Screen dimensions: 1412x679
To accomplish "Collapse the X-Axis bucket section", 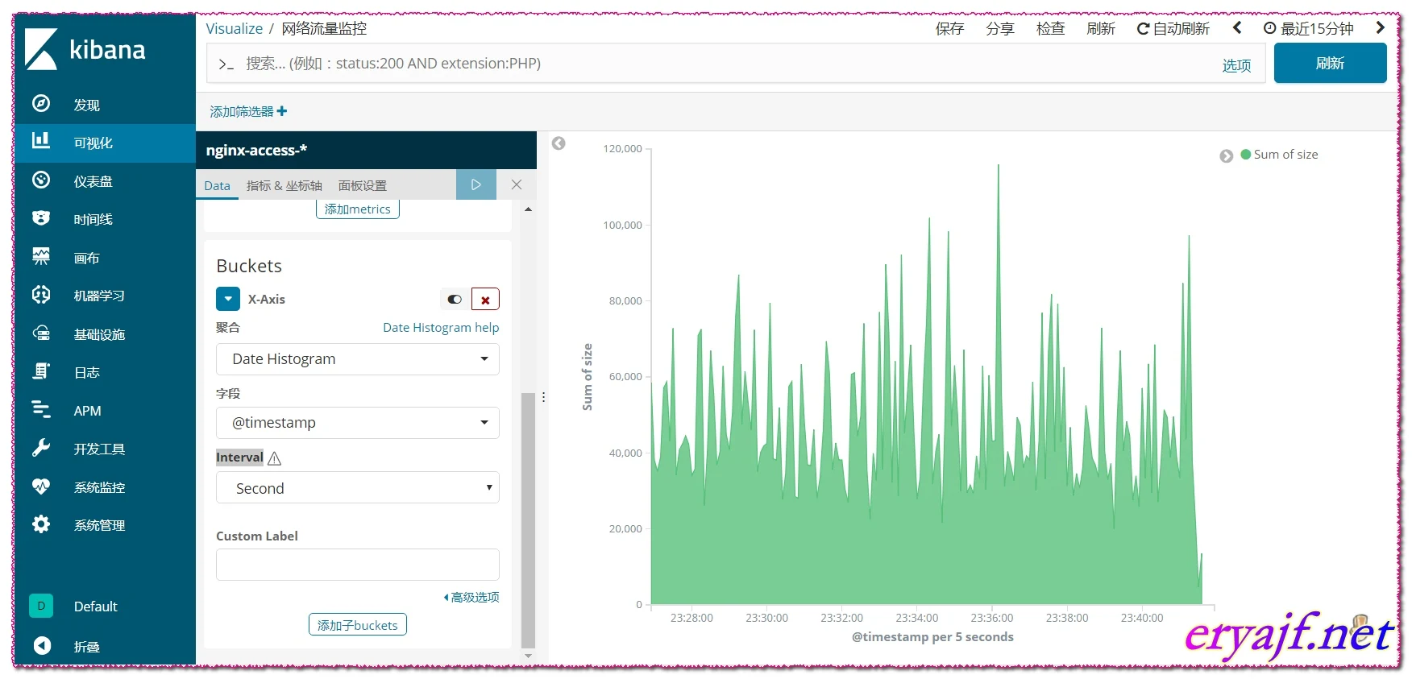I will point(228,299).
